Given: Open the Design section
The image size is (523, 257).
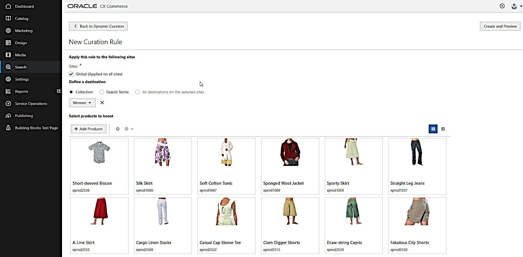Looking at the screenshot, I should (21, 43).
